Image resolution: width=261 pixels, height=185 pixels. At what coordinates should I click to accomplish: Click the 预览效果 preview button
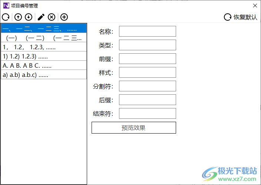click(x=134, y=128)
